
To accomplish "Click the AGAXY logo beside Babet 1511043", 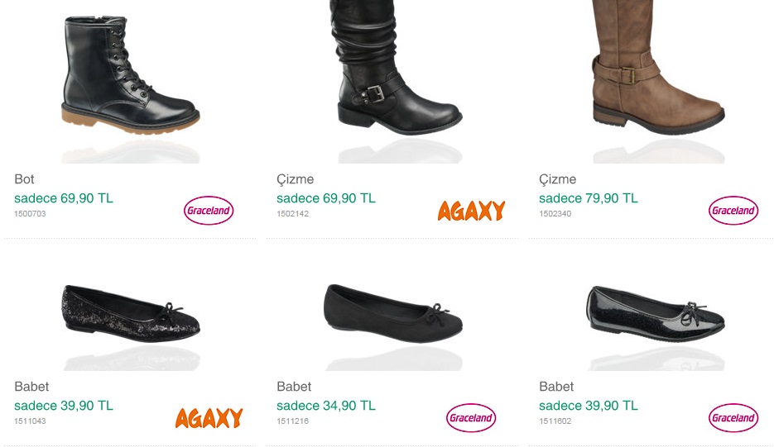I will 209,418.
